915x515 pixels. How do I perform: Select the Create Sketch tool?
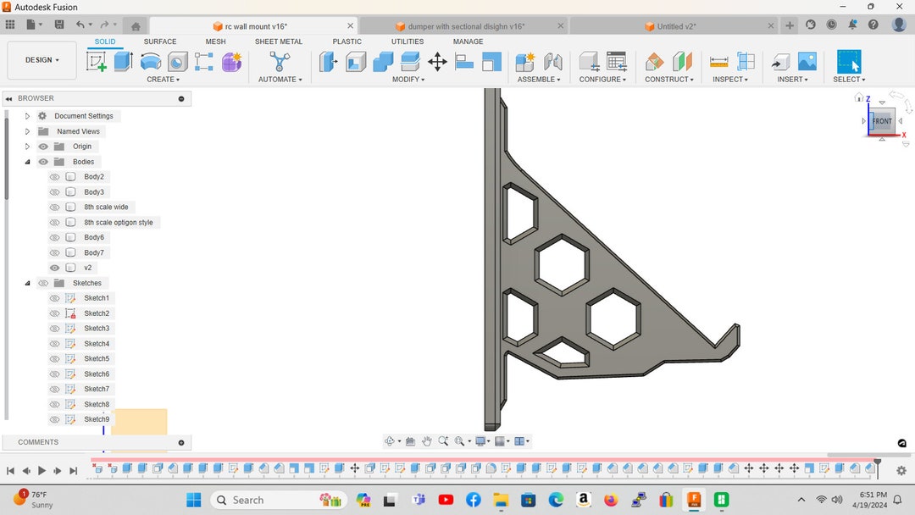pos(97,61)
